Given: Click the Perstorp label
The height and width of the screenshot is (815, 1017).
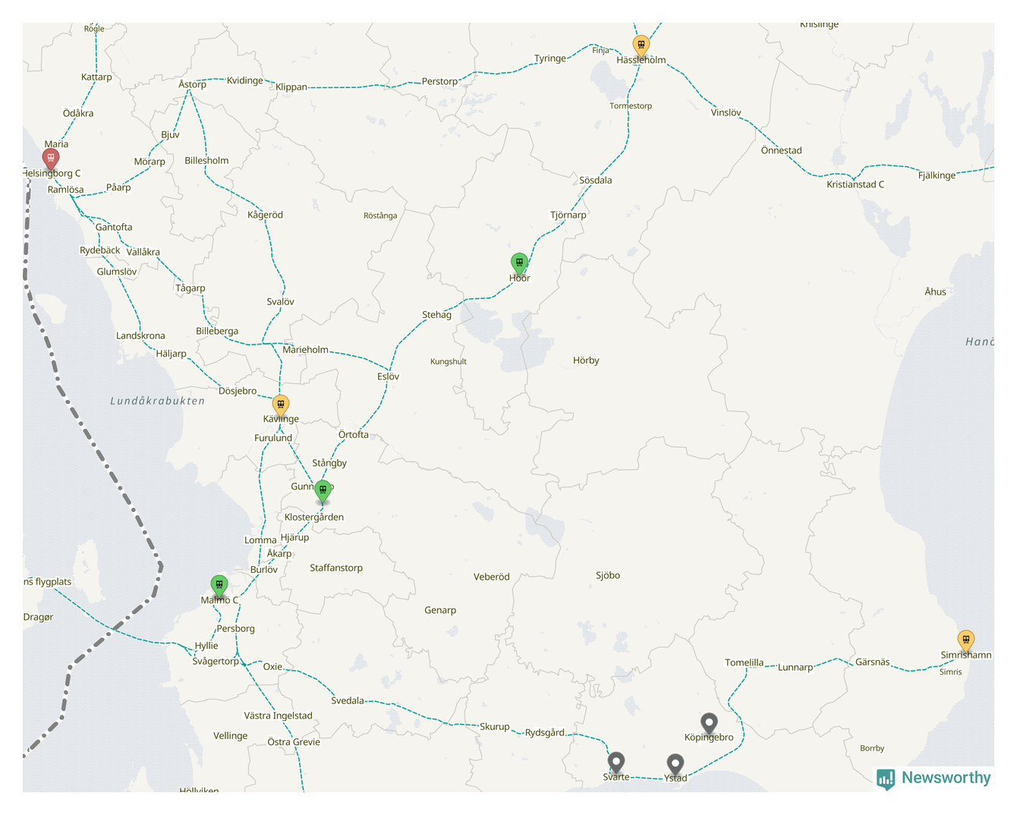Looking at the screenshot, I should pos(440,81).
